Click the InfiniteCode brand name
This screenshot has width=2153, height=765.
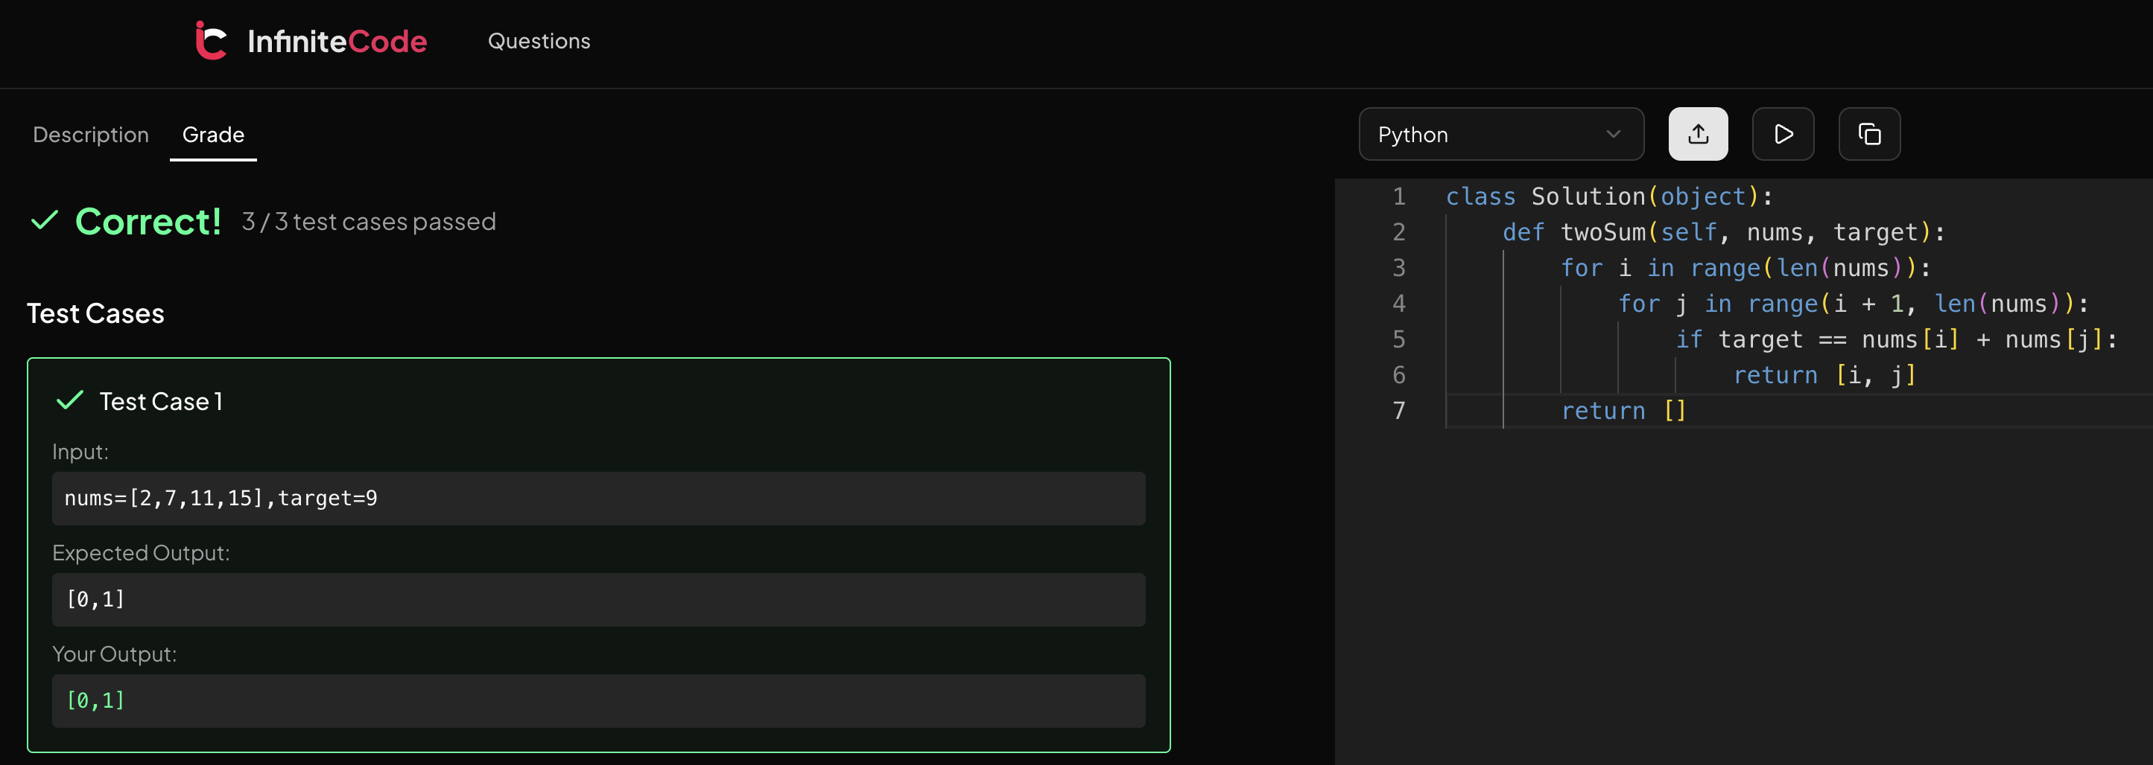337,41
